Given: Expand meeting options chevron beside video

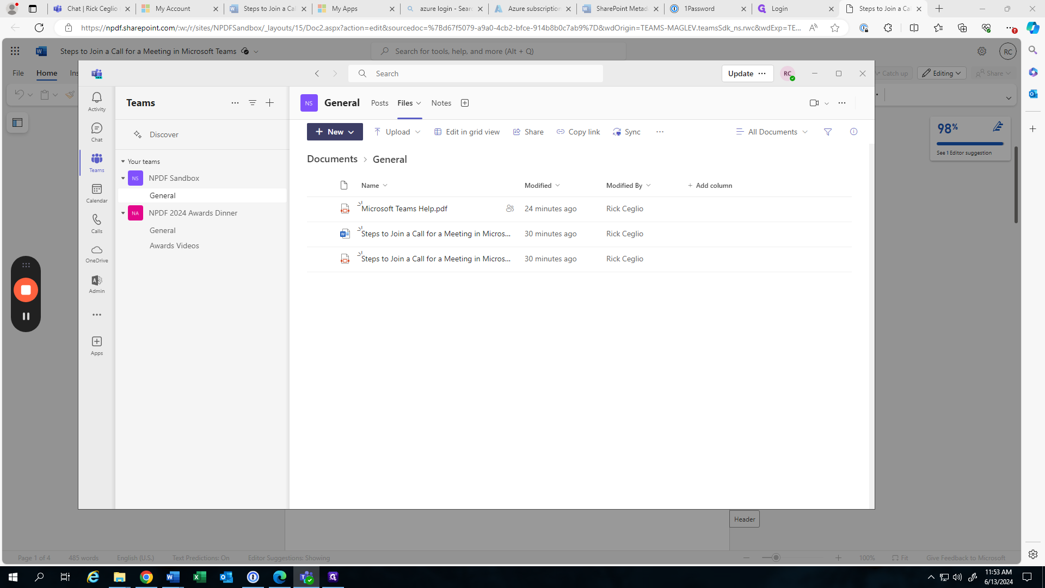Looking at the screenshot, I should tap(827, 103).
